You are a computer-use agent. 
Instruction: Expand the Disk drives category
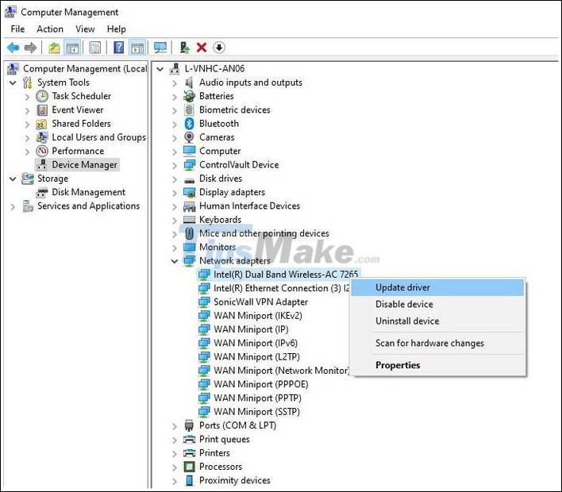pyautogui.click(x=175, y=179)
